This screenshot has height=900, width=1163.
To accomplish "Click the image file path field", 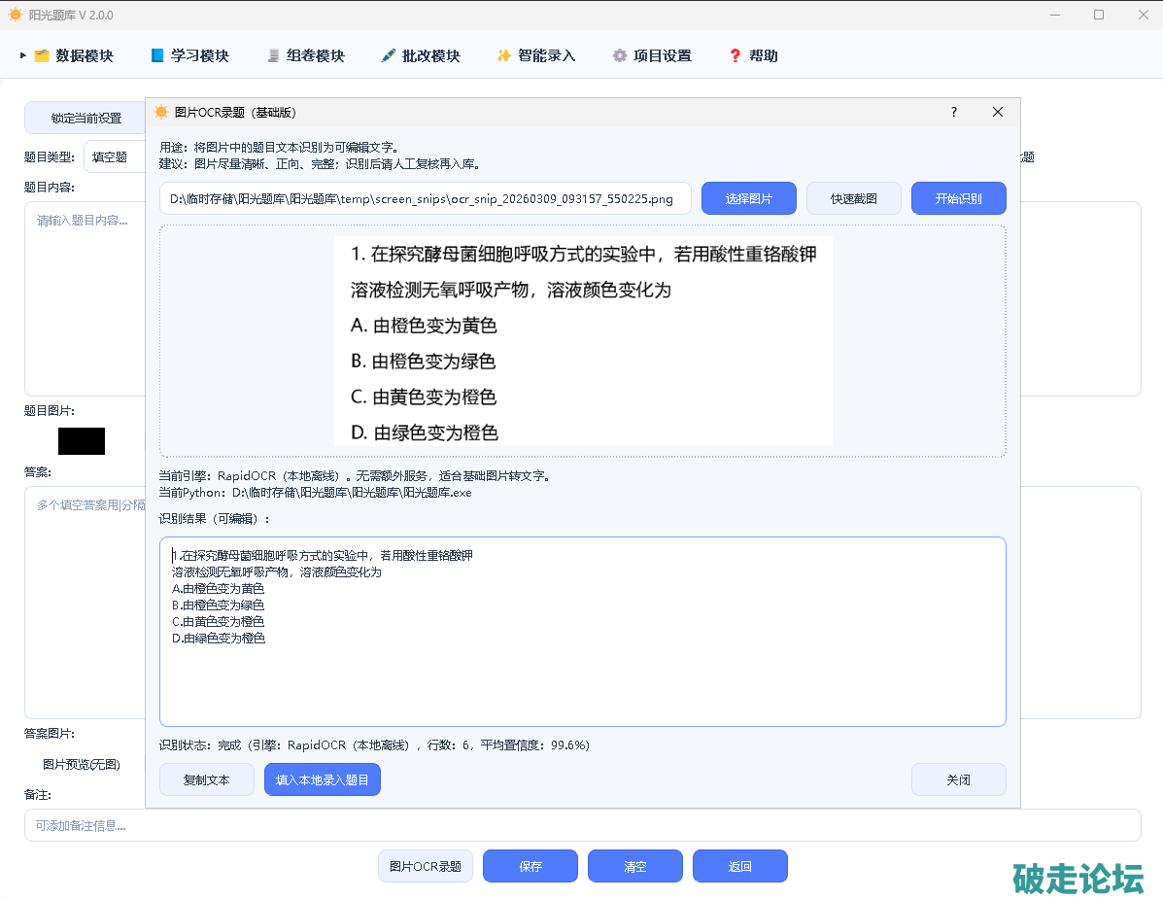I will pyautogui.click(x=426, y=198).
